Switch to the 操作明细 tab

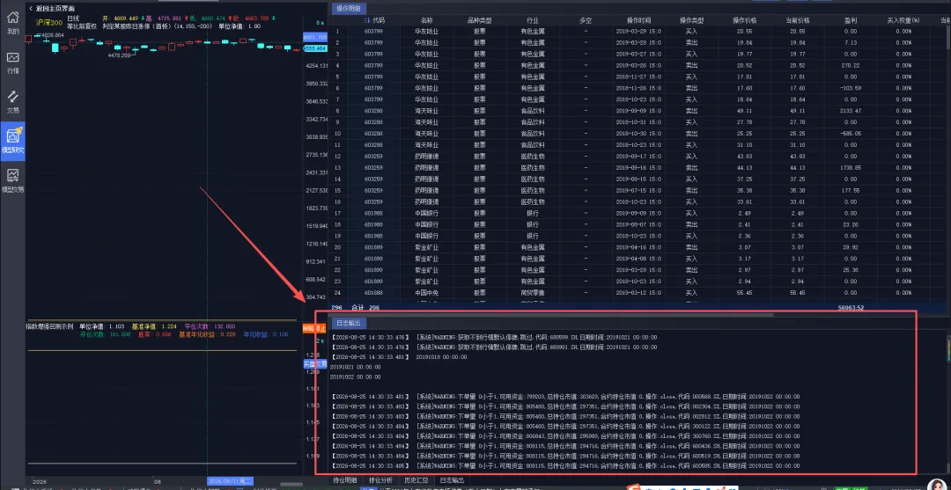tap(348, 9)
